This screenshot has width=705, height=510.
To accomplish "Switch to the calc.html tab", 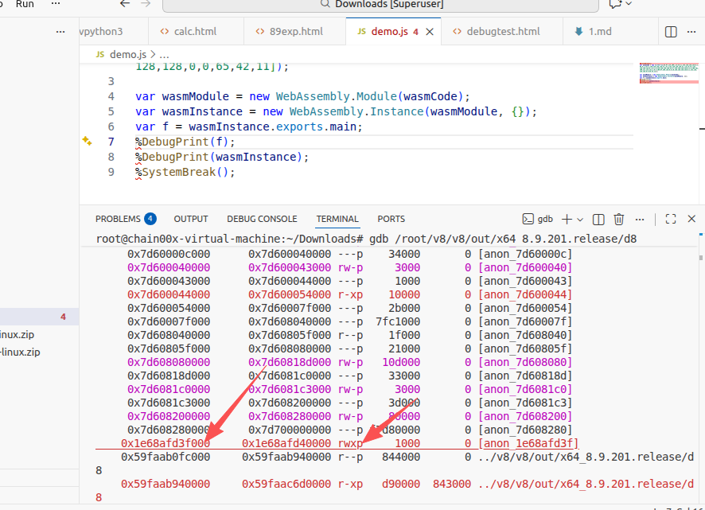I will tap(196, 32).
